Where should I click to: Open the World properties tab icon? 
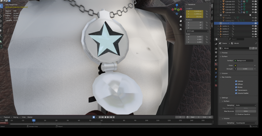click(216, 64)
